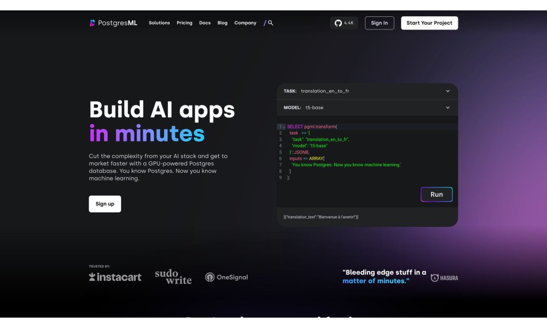Click the Sudowrite logo
The image size is (547, 328).
[x=173, y=277]
